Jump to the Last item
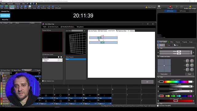 53,7
